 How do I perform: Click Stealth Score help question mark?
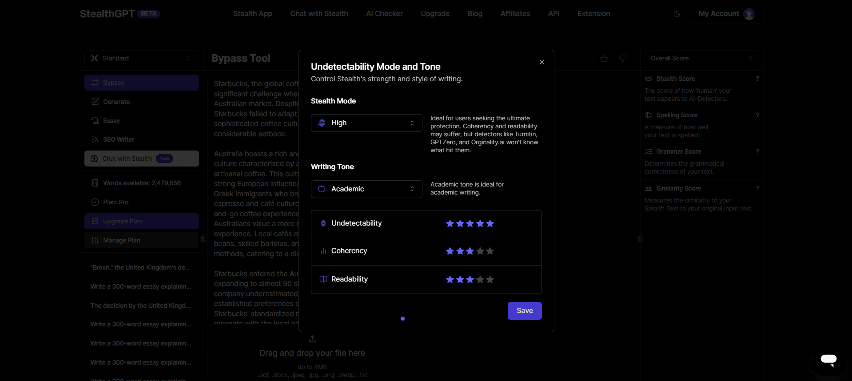pyautogui.click(x=757, y=79)
